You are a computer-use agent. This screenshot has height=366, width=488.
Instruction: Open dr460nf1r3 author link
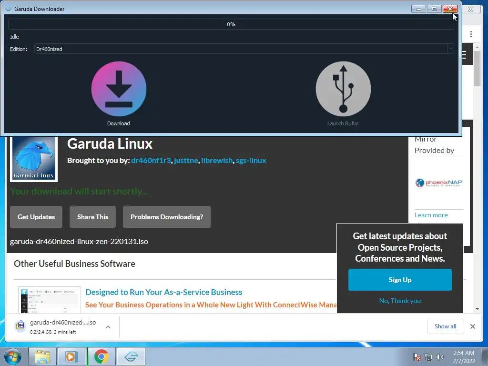click(x=151, y=161)
